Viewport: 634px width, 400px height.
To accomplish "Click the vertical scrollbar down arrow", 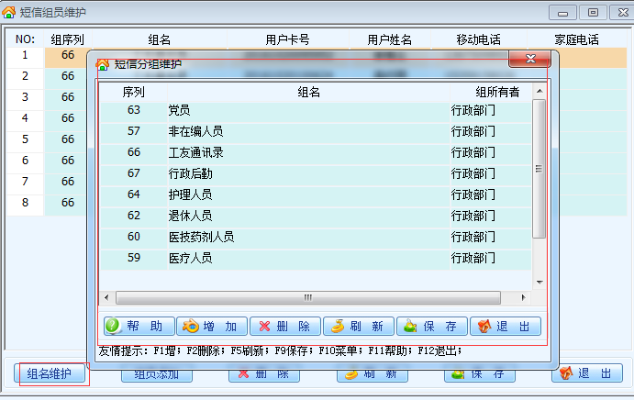I will click(x=539, y=282).
